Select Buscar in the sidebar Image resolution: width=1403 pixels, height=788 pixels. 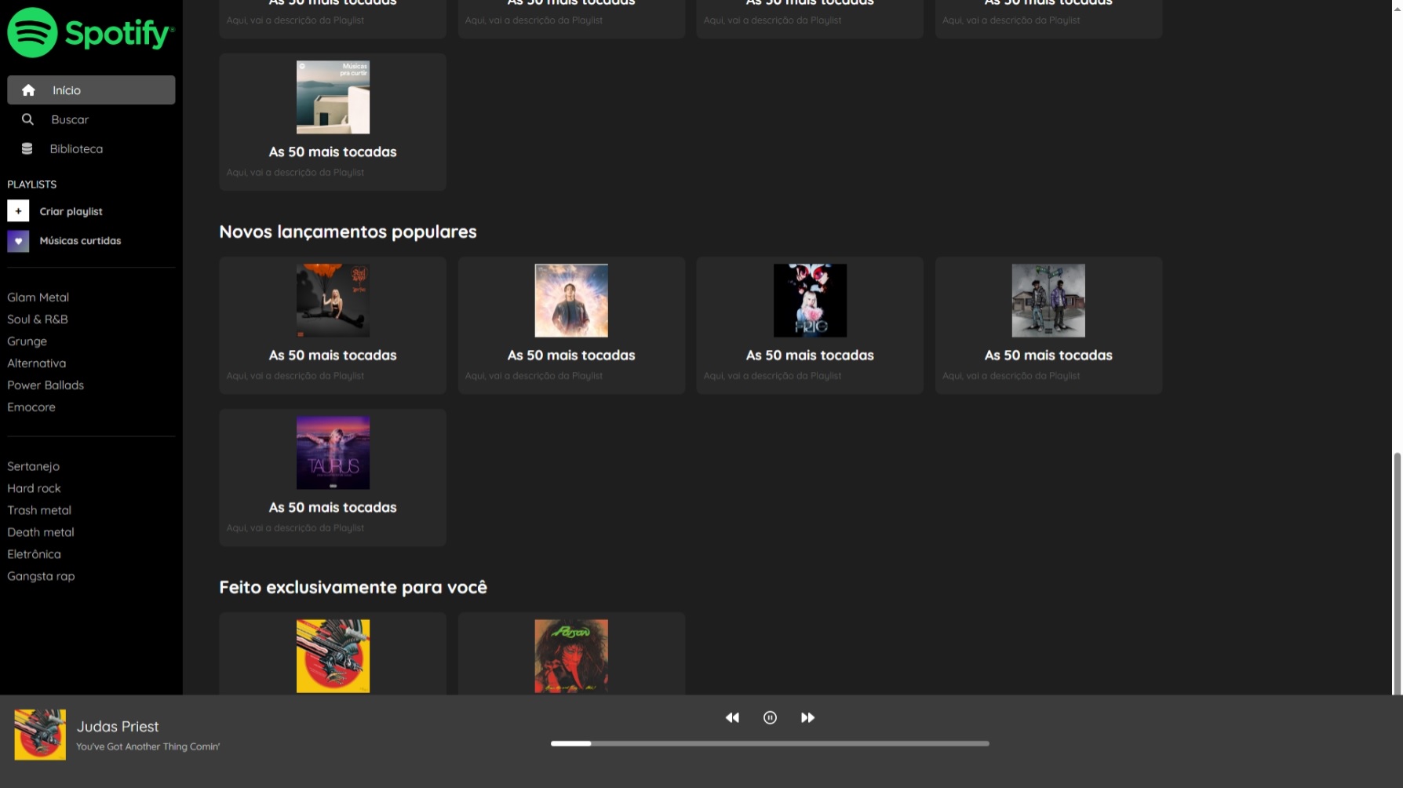click(70, 119)
